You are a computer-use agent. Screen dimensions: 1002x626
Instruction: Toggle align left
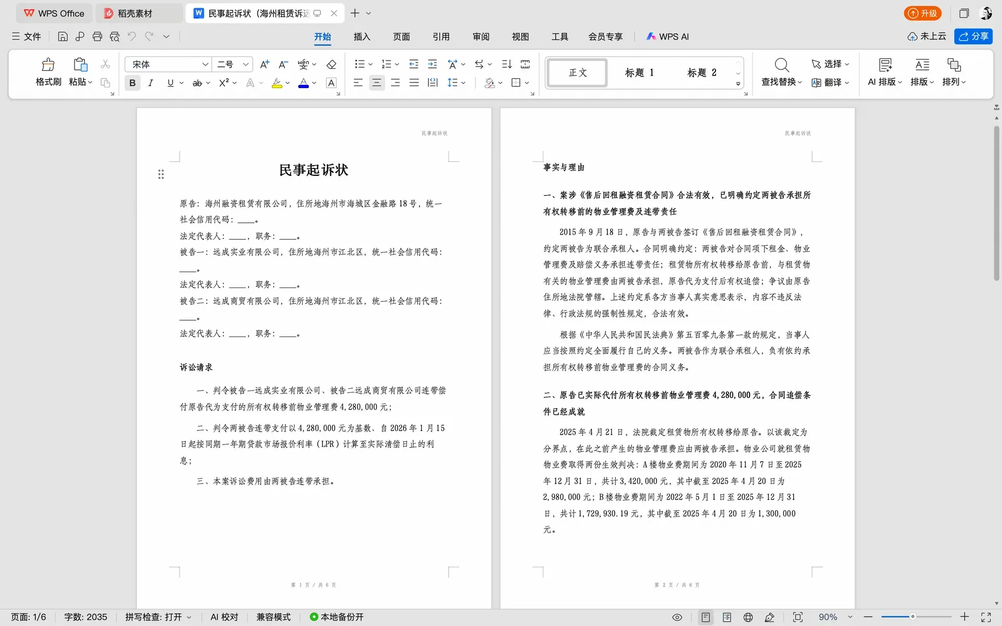click(357, 83)
